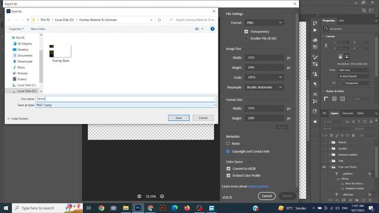Open the Brush Settings panel icon

315,57
